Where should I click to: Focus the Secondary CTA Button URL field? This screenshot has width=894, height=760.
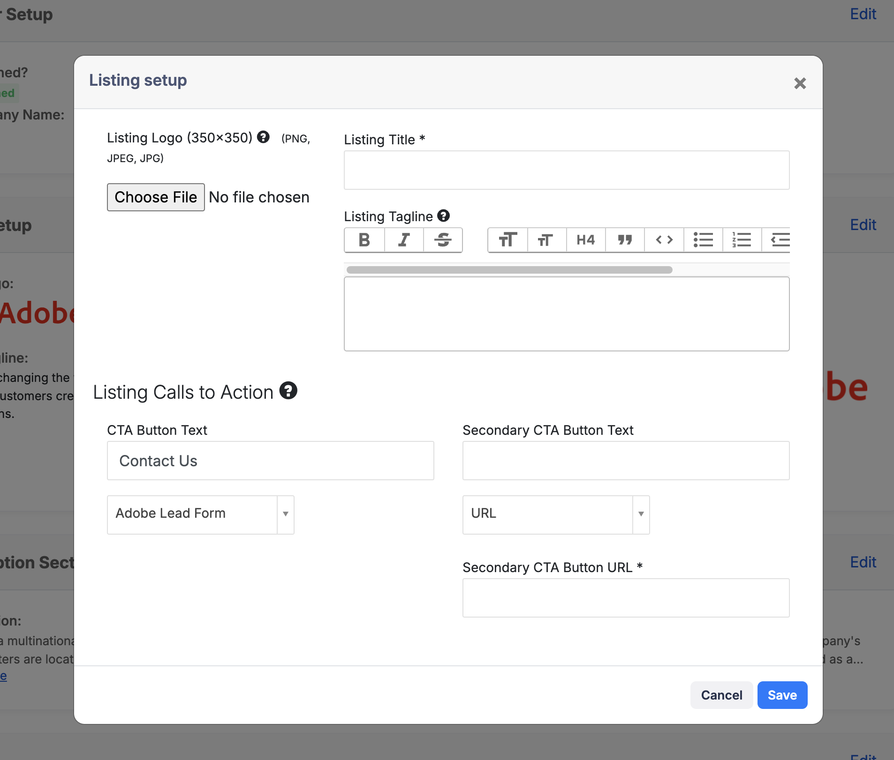[626, 598]
